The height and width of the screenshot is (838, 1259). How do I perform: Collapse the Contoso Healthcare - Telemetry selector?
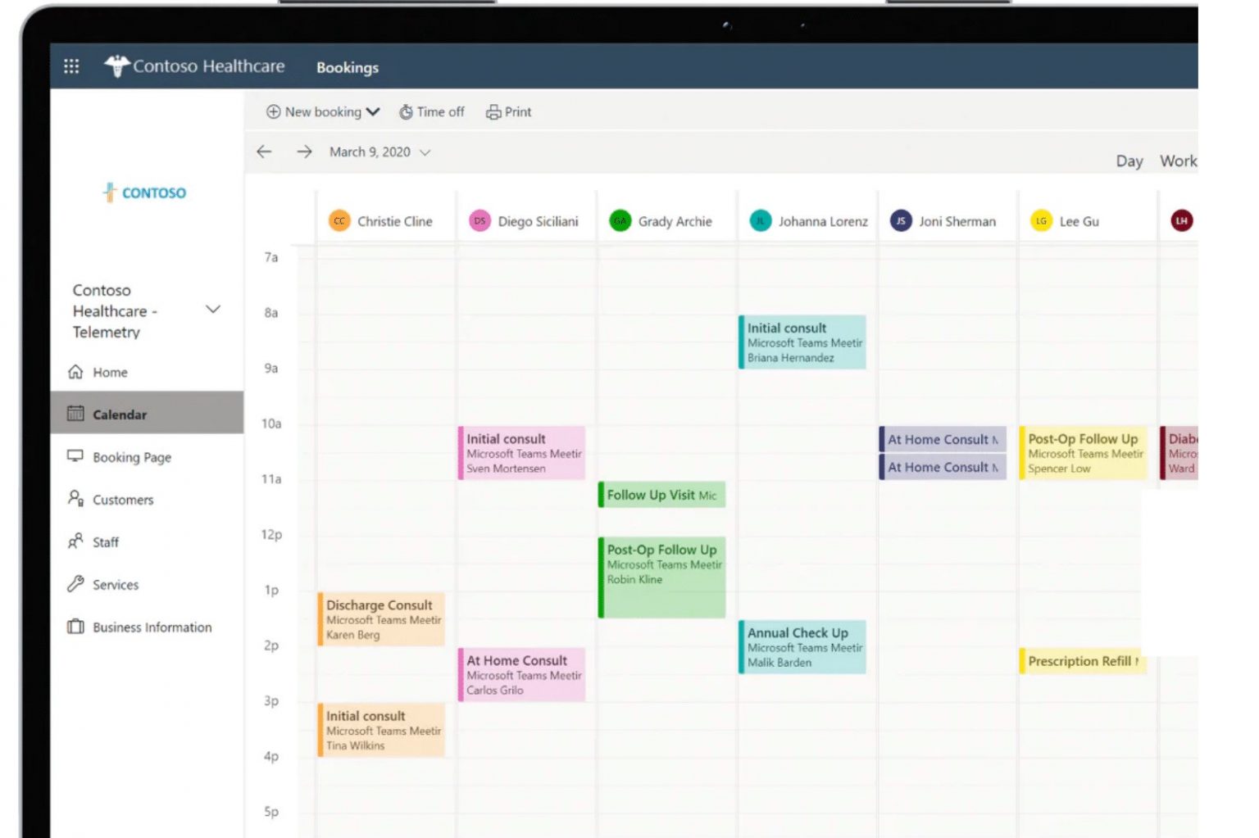[213, 309]
